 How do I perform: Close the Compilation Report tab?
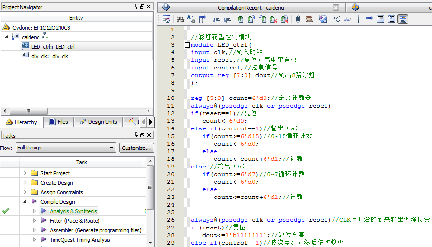point(336,8)
